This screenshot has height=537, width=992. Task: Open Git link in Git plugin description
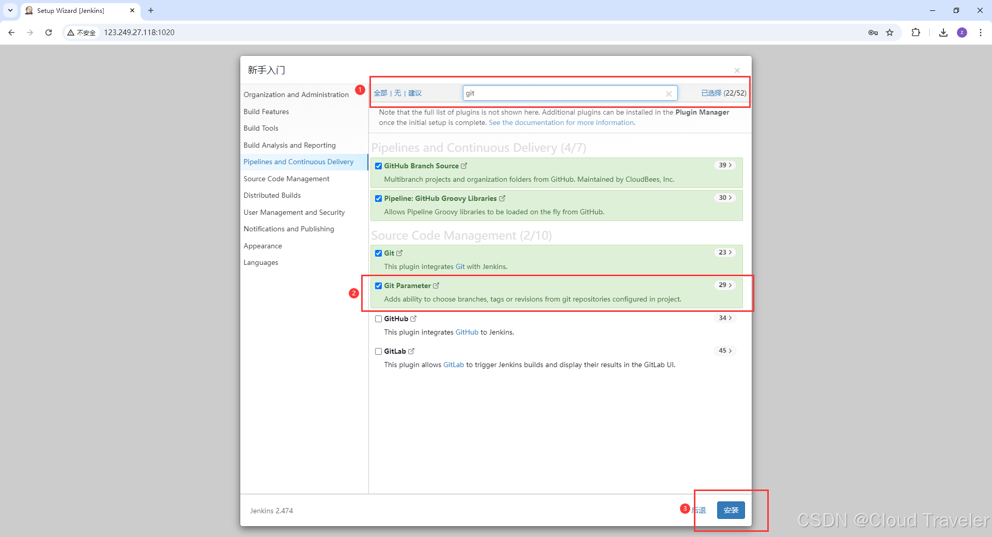460,266
